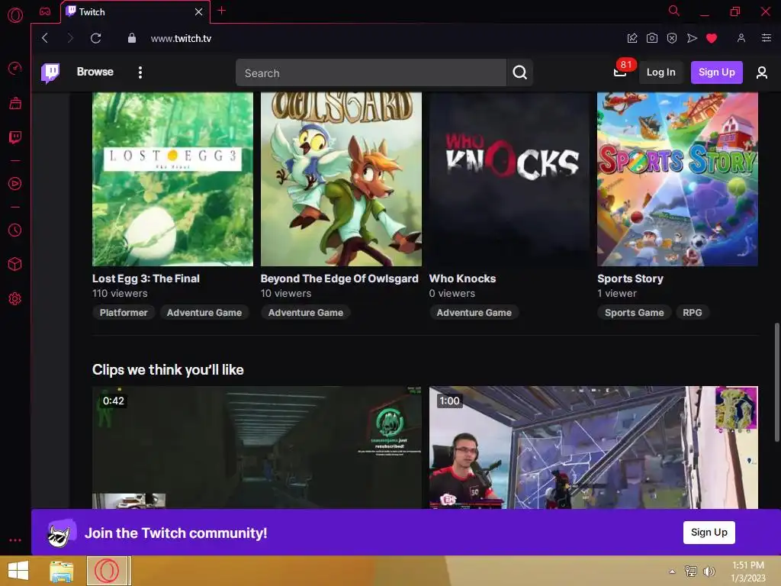Show hidden tray icons arrow
Viewport: 781px width, 586px height.
pyautogui.click(x=673, y=572)
